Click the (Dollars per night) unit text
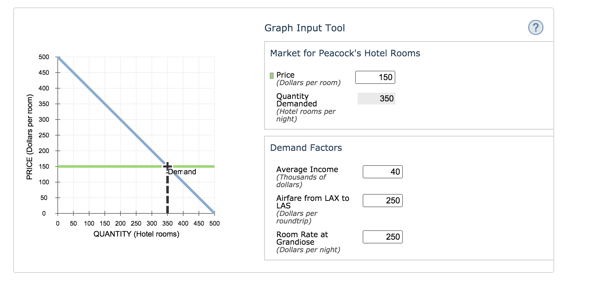 coord(308,250)
